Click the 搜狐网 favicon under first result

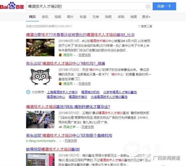[60, 55]
